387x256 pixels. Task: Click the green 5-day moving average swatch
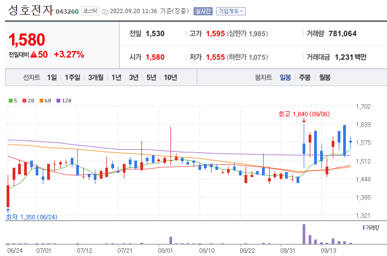coord(10,100)
